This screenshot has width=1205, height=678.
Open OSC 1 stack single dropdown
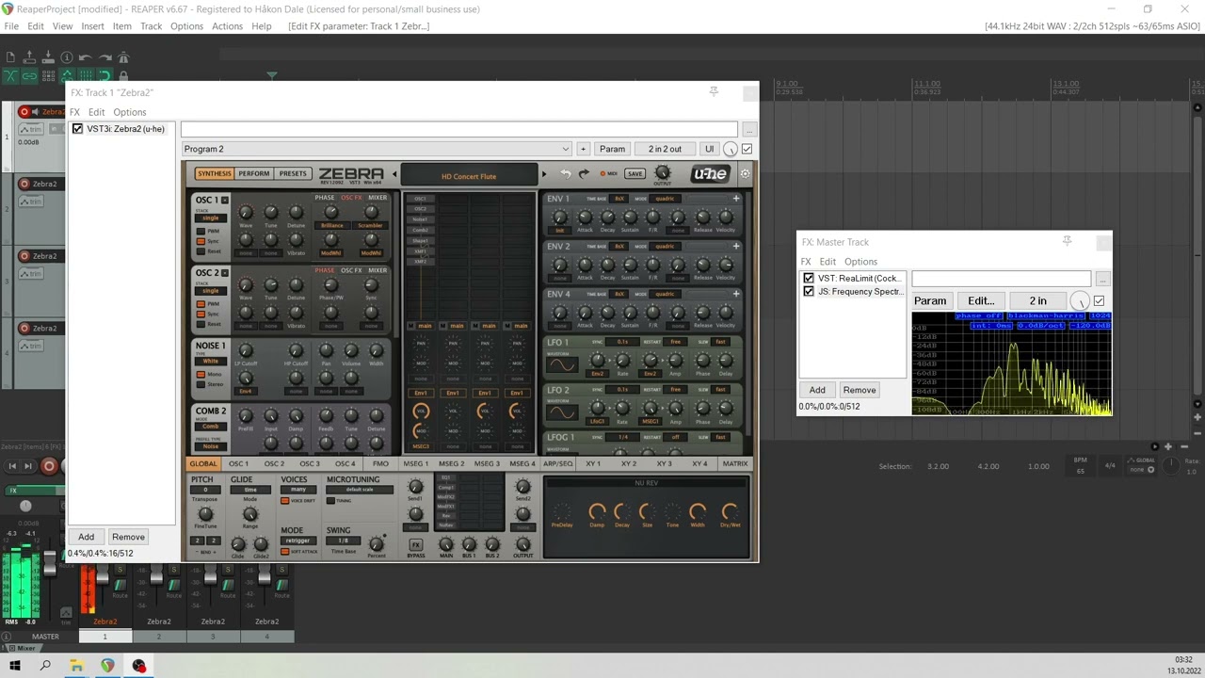click(211, 218)
